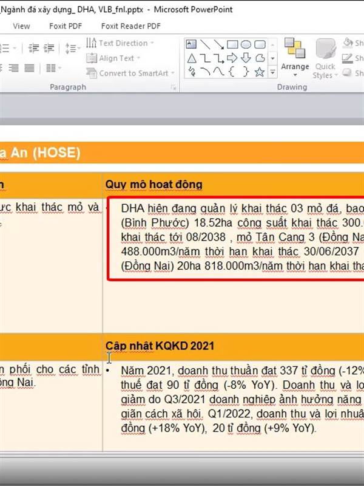Viewport: 364px width, 486px height.
Task: Choose the Rounded Rectangle shape
Action: [x=260, y=44]
